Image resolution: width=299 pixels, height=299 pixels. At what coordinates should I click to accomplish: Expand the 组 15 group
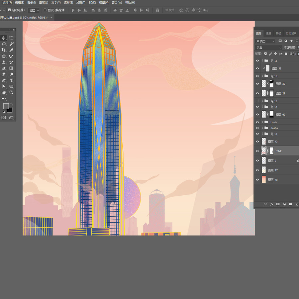point(262,76)
